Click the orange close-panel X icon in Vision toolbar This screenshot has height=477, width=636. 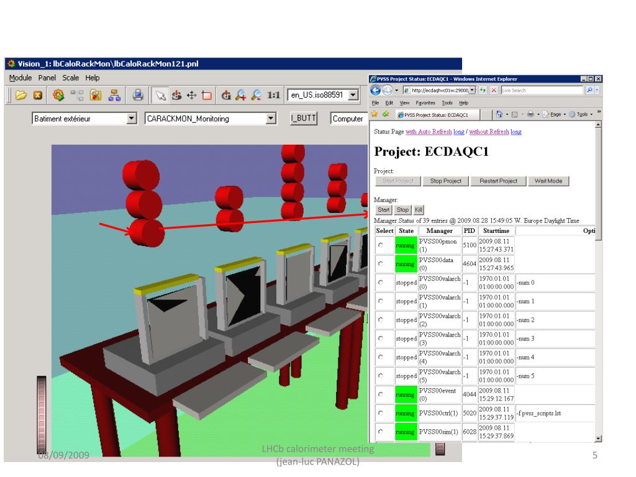coord(38,95)
